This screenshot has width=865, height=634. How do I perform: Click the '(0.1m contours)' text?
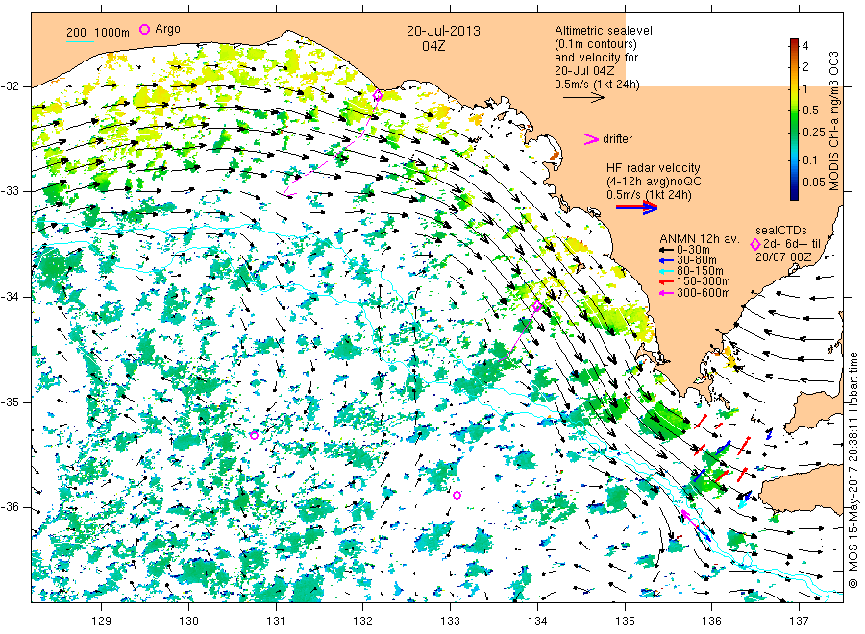tap(596, 44)
